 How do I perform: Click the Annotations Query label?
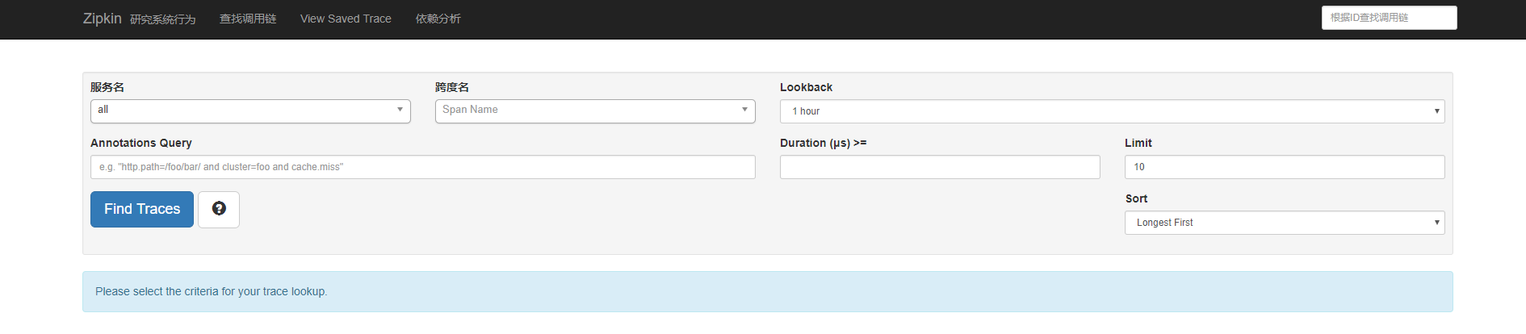pos(141,143)
